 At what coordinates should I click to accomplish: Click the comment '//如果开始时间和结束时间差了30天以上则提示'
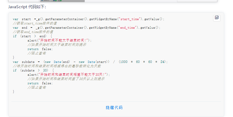point(66,79)
